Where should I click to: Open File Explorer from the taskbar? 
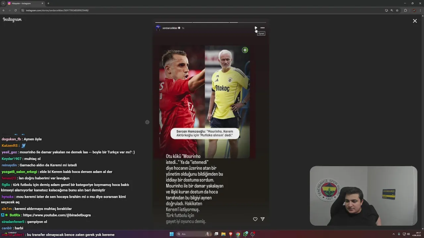point(224,234)
